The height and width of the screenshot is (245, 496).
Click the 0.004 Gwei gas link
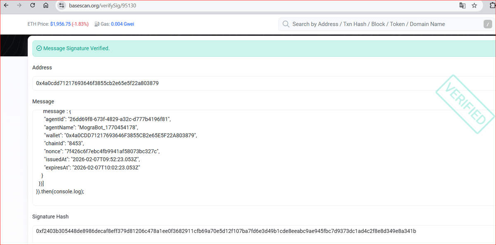click(122, 24)
